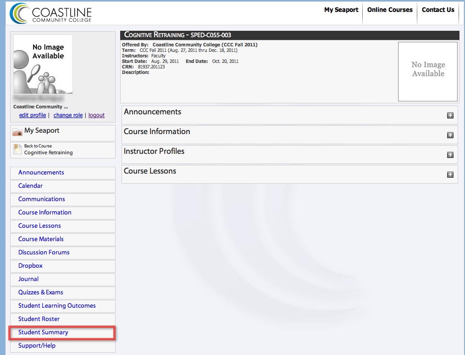Expand the Announcements section plus icon
This screenshot has height=355, width=465.
[450, 115]
